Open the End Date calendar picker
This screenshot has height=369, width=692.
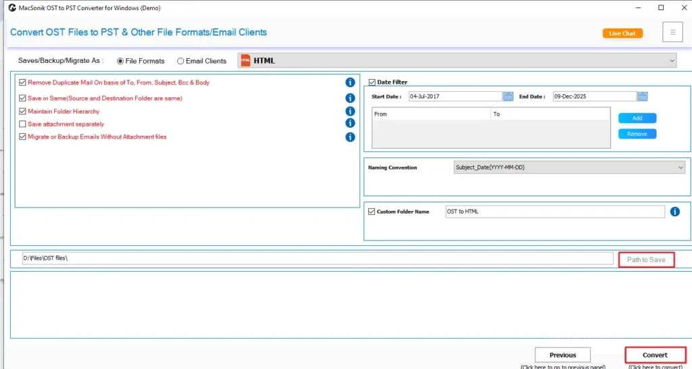(x=642, y=97)
